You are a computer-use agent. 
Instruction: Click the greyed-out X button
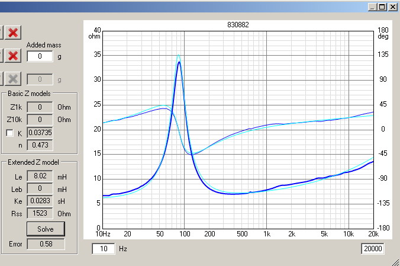coord(13,79)
